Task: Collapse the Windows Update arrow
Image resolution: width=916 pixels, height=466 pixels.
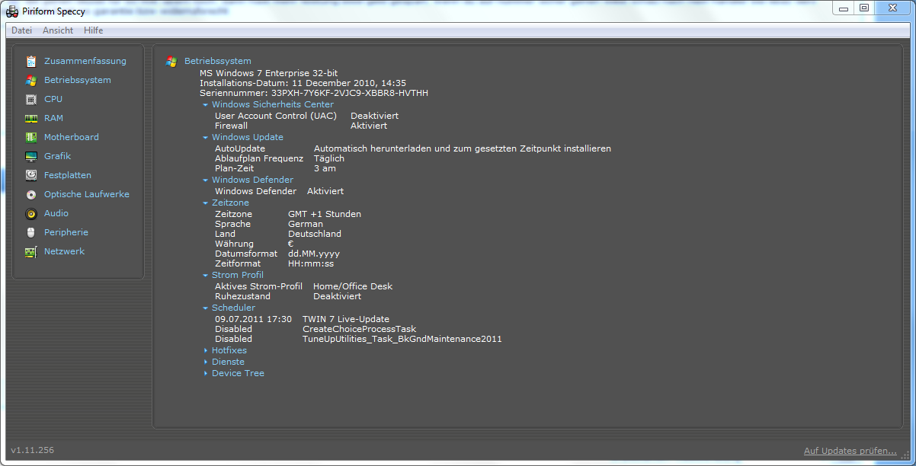Action: point(206,138)
